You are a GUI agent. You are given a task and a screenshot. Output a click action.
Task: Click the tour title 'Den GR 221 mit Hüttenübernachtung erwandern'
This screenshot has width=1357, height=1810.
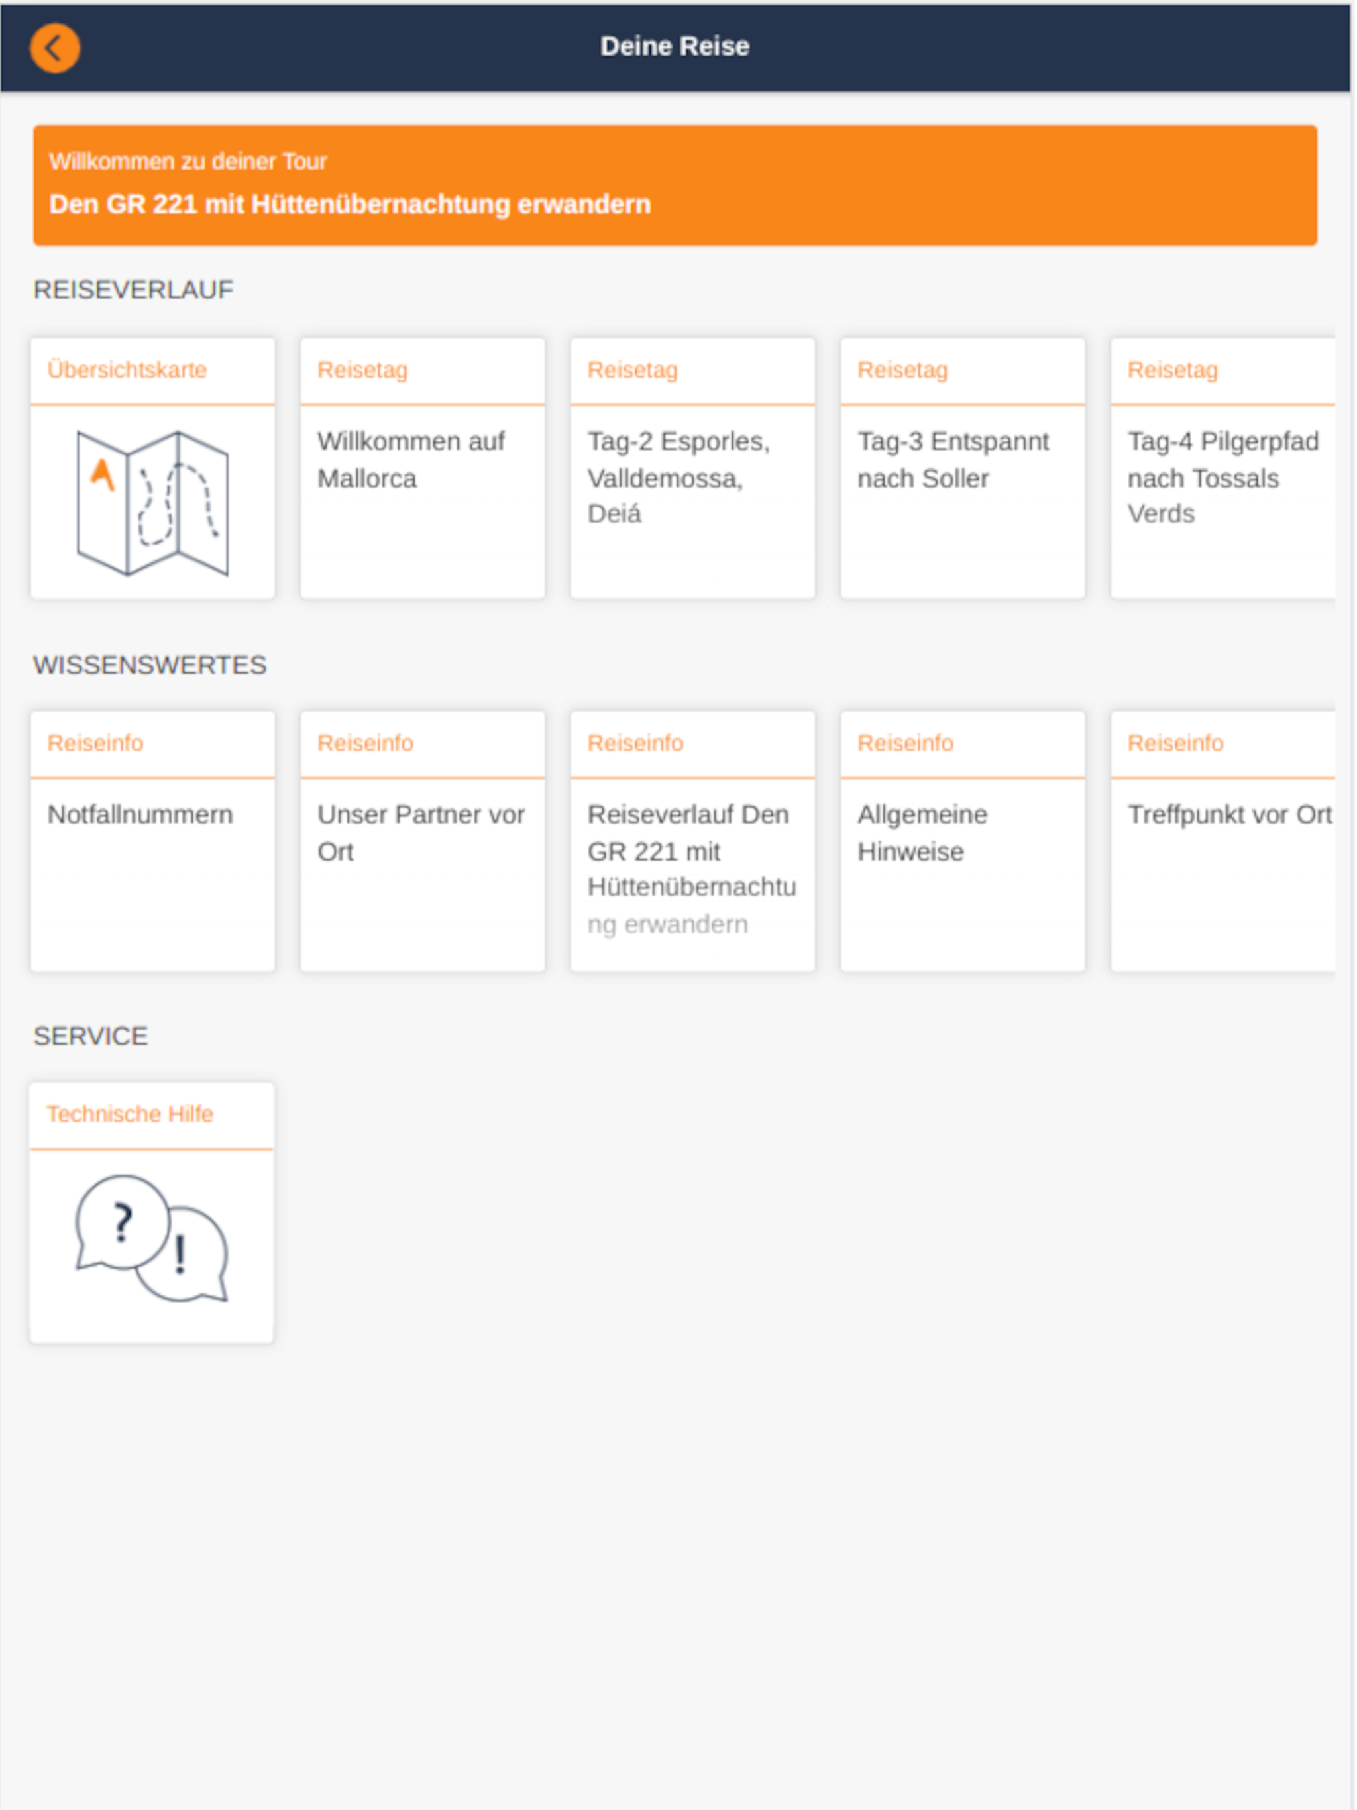tap(351, 205)
